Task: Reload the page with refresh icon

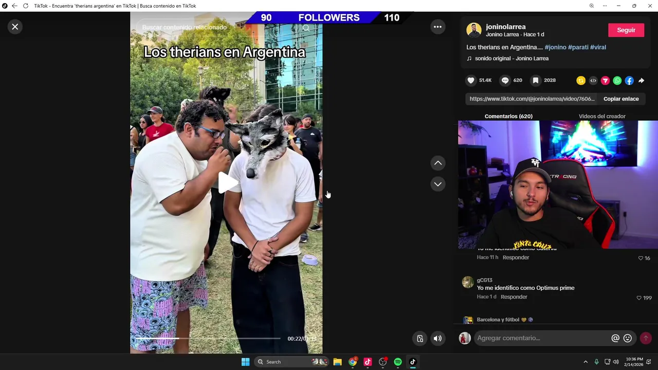Action: coord(25,6)
